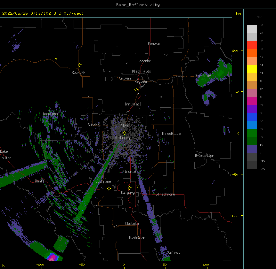Click the Vulcan label

174,253
